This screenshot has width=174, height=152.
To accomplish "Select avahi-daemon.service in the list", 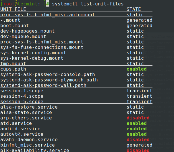I will coord(29,140).
